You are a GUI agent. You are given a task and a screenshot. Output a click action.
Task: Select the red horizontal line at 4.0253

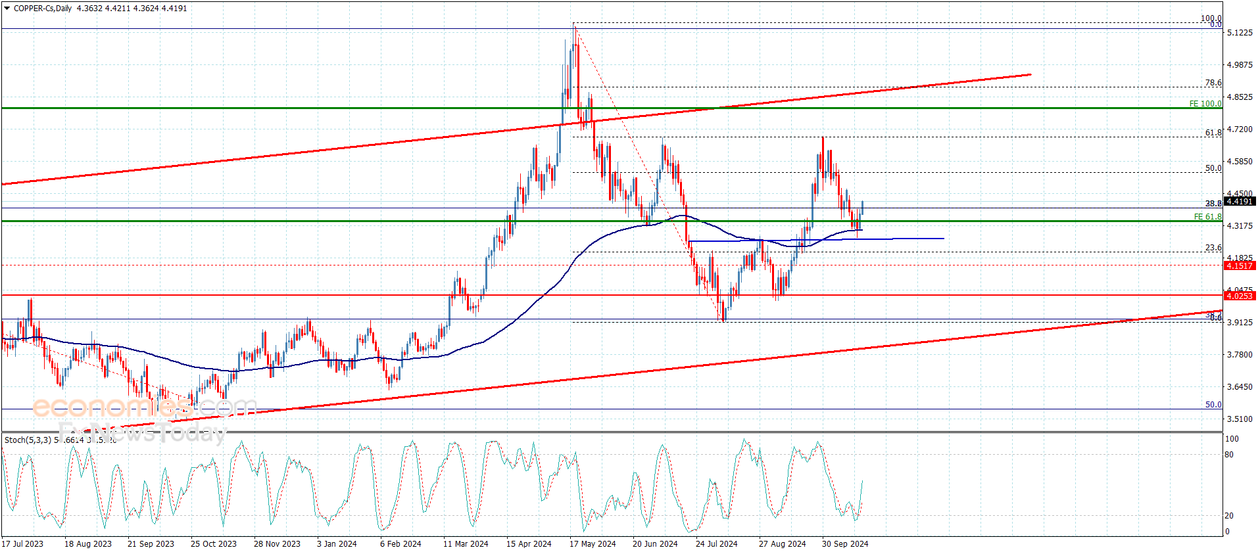coord(612,295)
